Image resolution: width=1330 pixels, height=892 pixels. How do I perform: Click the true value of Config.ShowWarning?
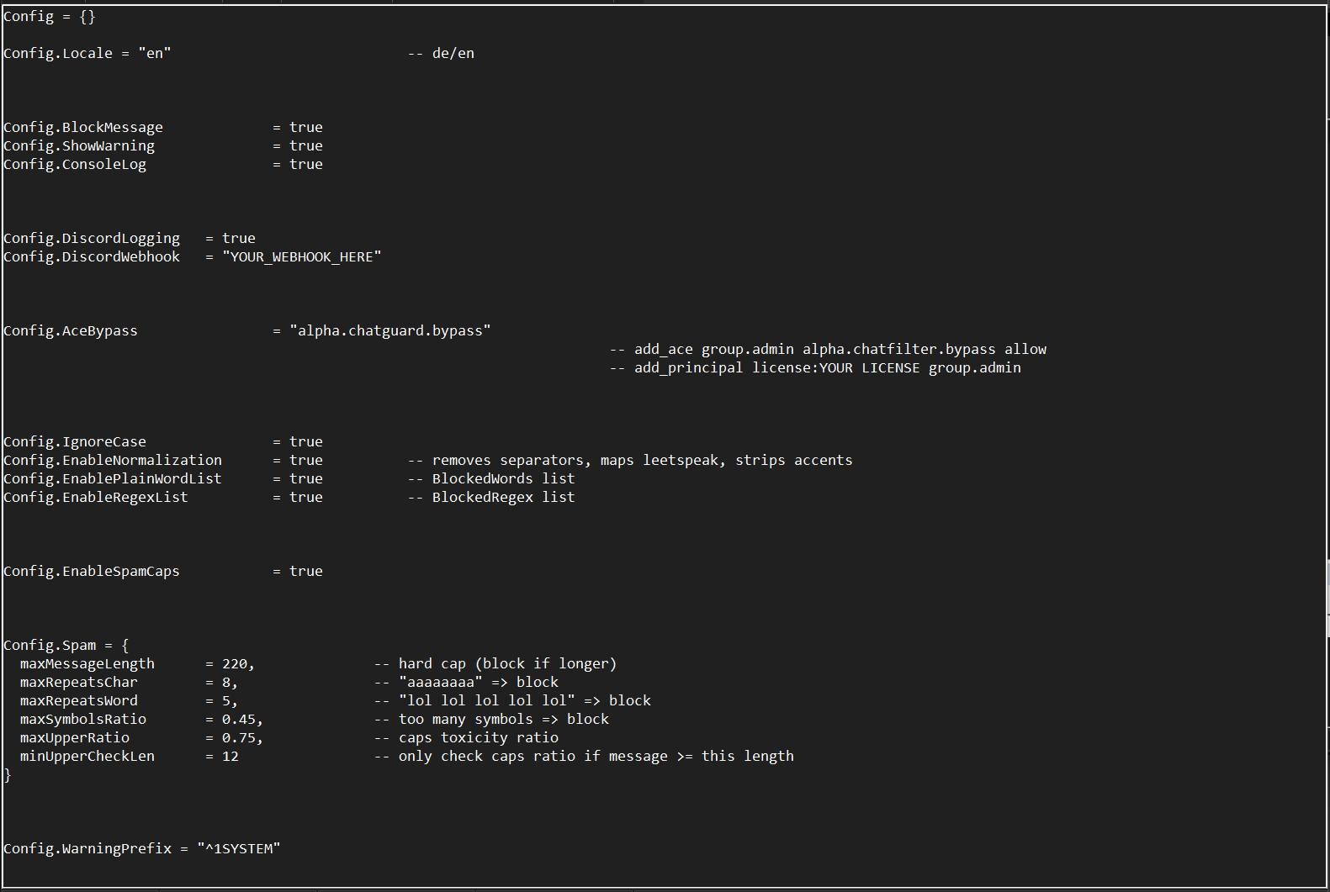[306, 145]
